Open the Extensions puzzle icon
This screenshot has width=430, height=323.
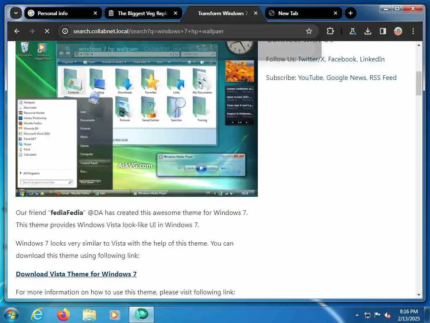click(x=330, y=31)
